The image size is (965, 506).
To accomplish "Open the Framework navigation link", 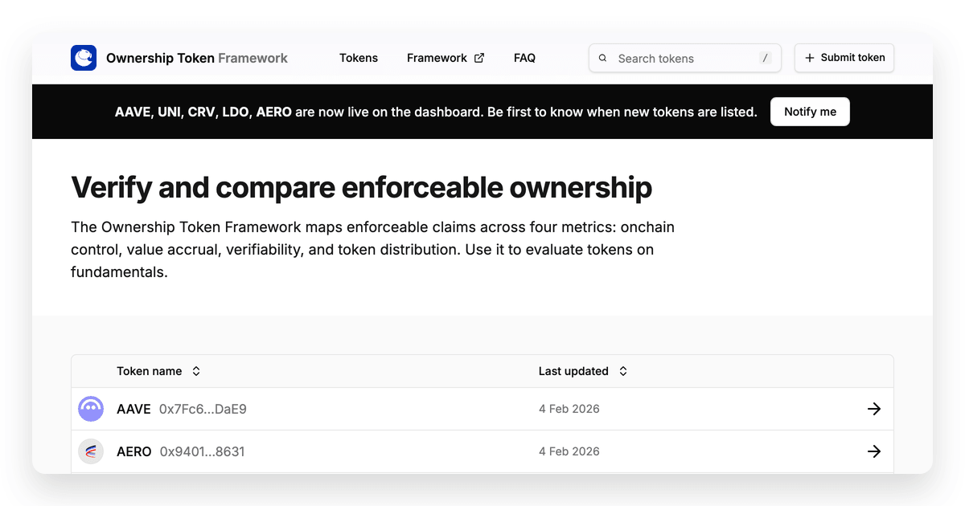I will tap(437, 58).
